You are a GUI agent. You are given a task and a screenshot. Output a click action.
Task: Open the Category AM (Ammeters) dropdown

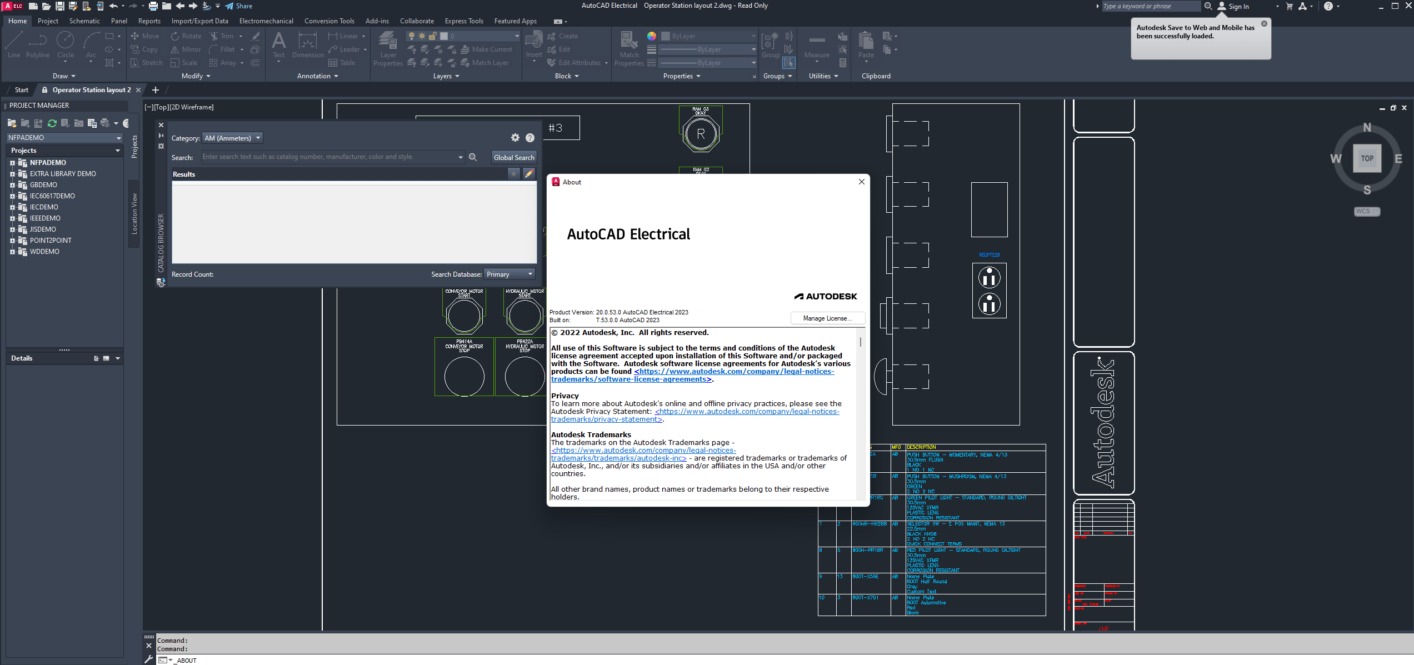pyautogui.click(x=232, y=138)
